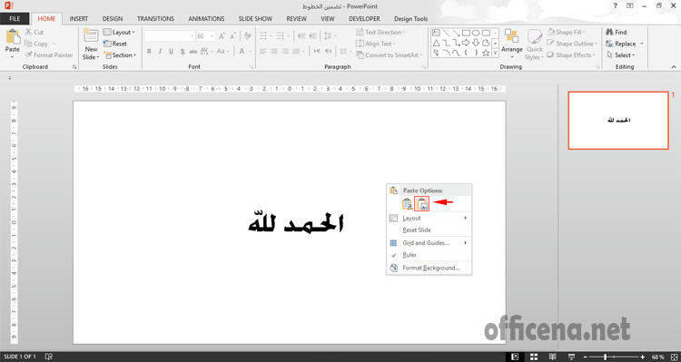This screenshot has height=362, width=681.
Task: Select the Text Box shape in gallery
Action: (x=436, y=33)
